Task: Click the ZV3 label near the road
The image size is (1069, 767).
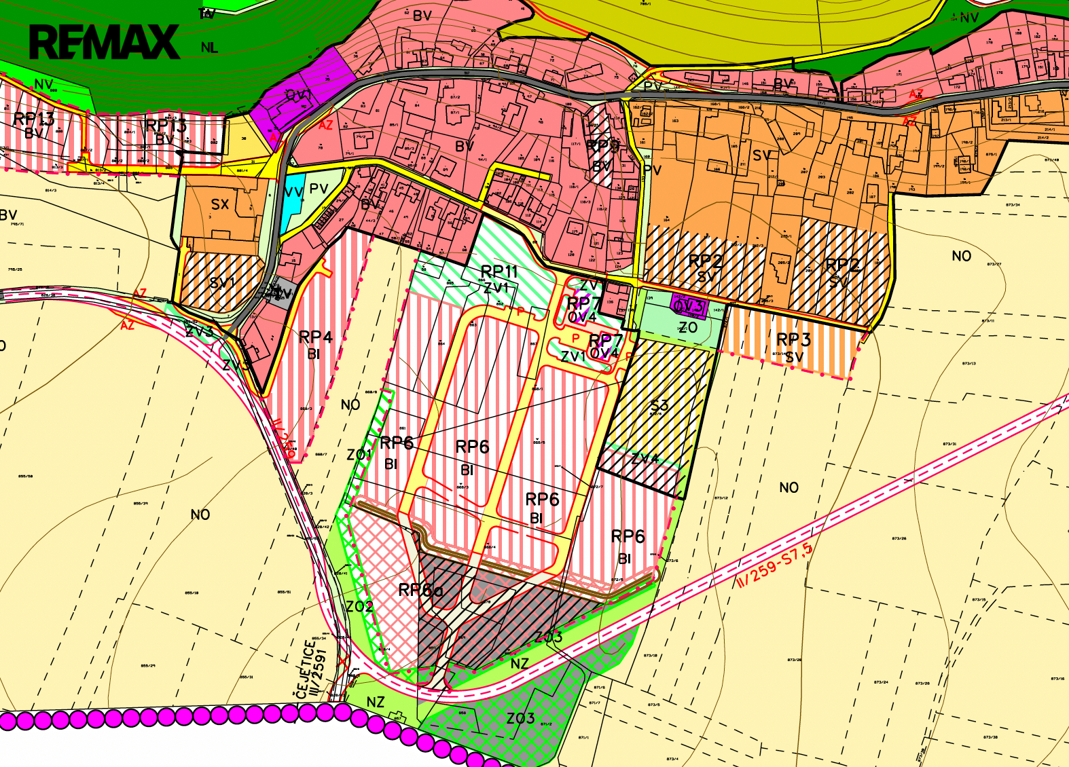Action: pyautogui.click(x=200, y=332)
